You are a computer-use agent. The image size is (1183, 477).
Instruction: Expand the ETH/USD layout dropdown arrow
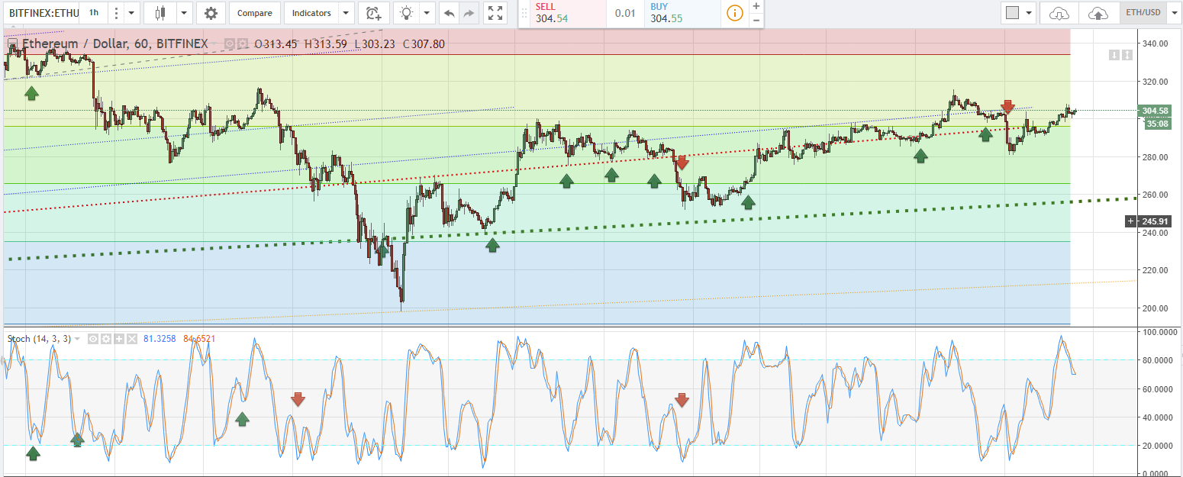1173,13
